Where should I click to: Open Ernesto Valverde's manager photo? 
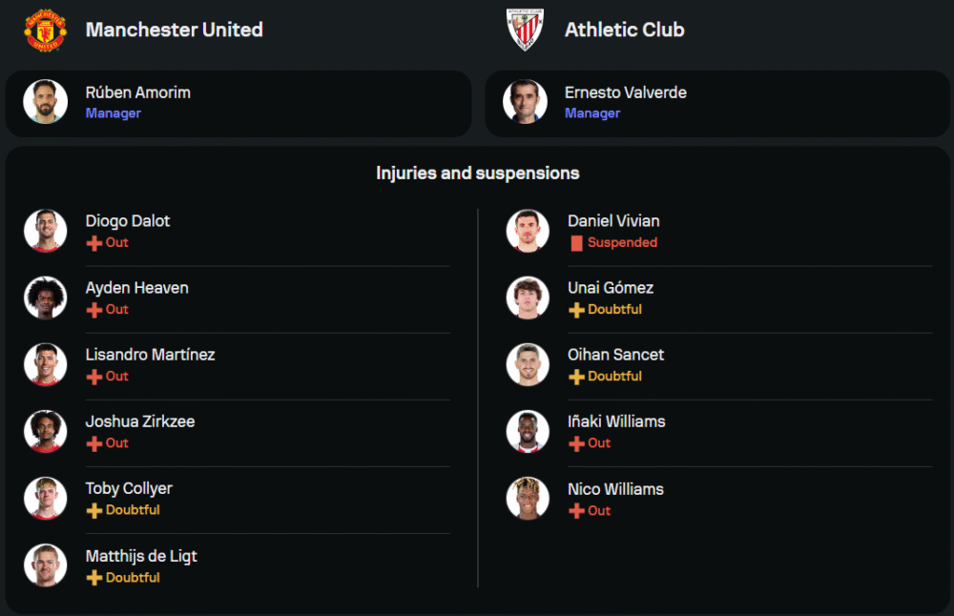click(x=525, y=101)
